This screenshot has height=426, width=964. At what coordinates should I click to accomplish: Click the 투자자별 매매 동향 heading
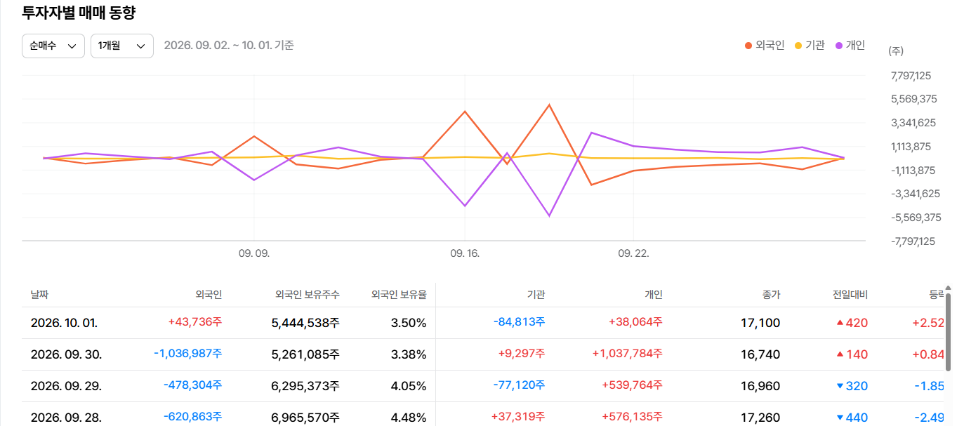pyautogui.click(x=79, y=12)
